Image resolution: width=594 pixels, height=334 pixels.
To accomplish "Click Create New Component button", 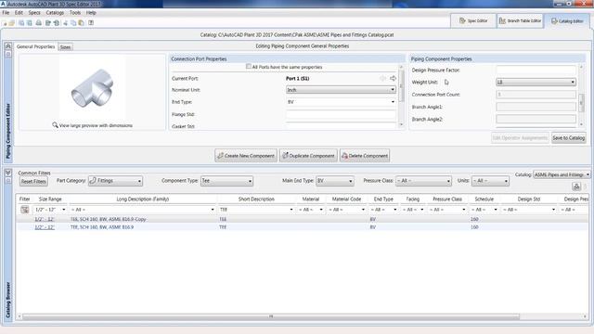I will coord(246,156).
